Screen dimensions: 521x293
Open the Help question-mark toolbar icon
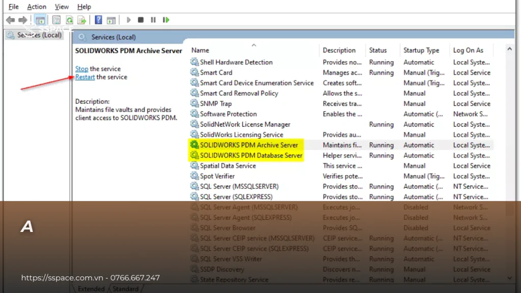(x=98, y=20)
